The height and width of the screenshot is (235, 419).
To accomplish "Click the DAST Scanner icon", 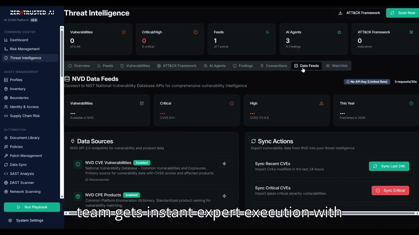I will point(6,183).
